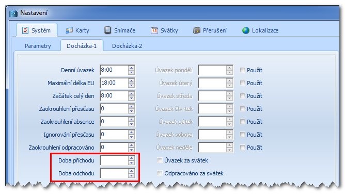The width and height of the screenshot is (345, 196).
Task: Select the Přerušení tab
Action: [x=210, y=30]
